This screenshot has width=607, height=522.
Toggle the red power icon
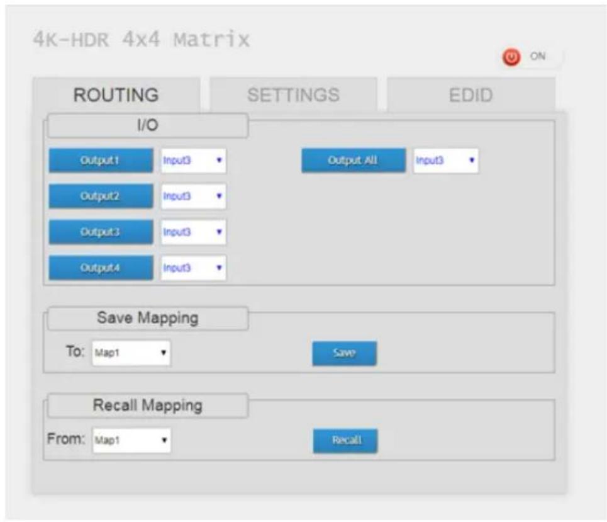pyautogui.click(x=511, y=57)
